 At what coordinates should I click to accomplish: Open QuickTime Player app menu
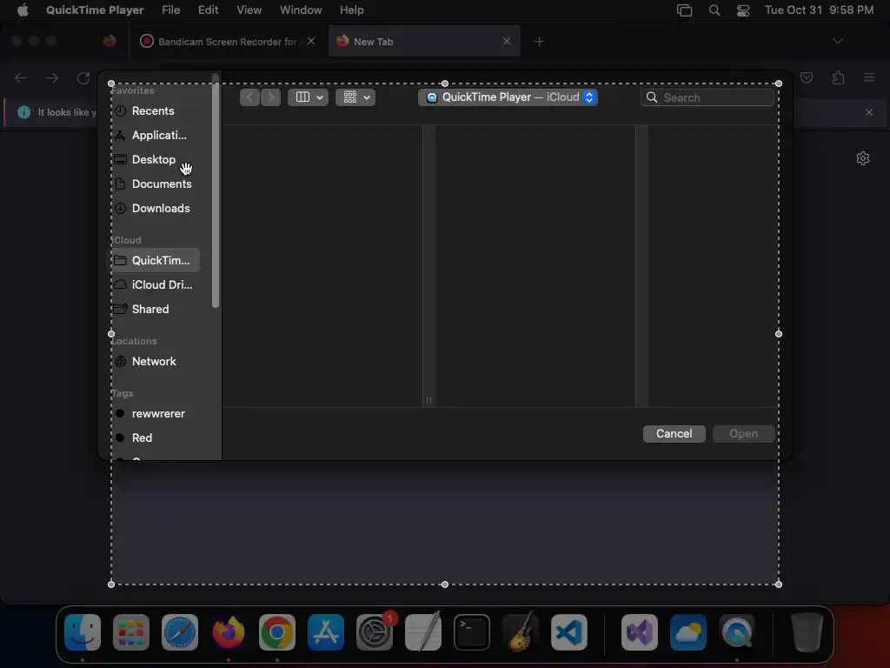click(95, 10)
